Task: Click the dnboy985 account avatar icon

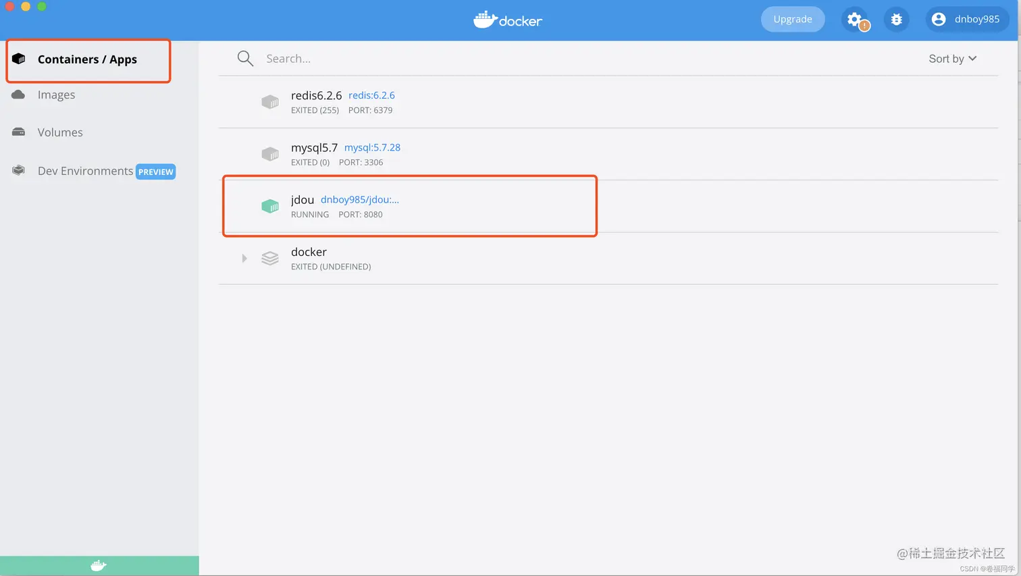Action: point(939,20)
